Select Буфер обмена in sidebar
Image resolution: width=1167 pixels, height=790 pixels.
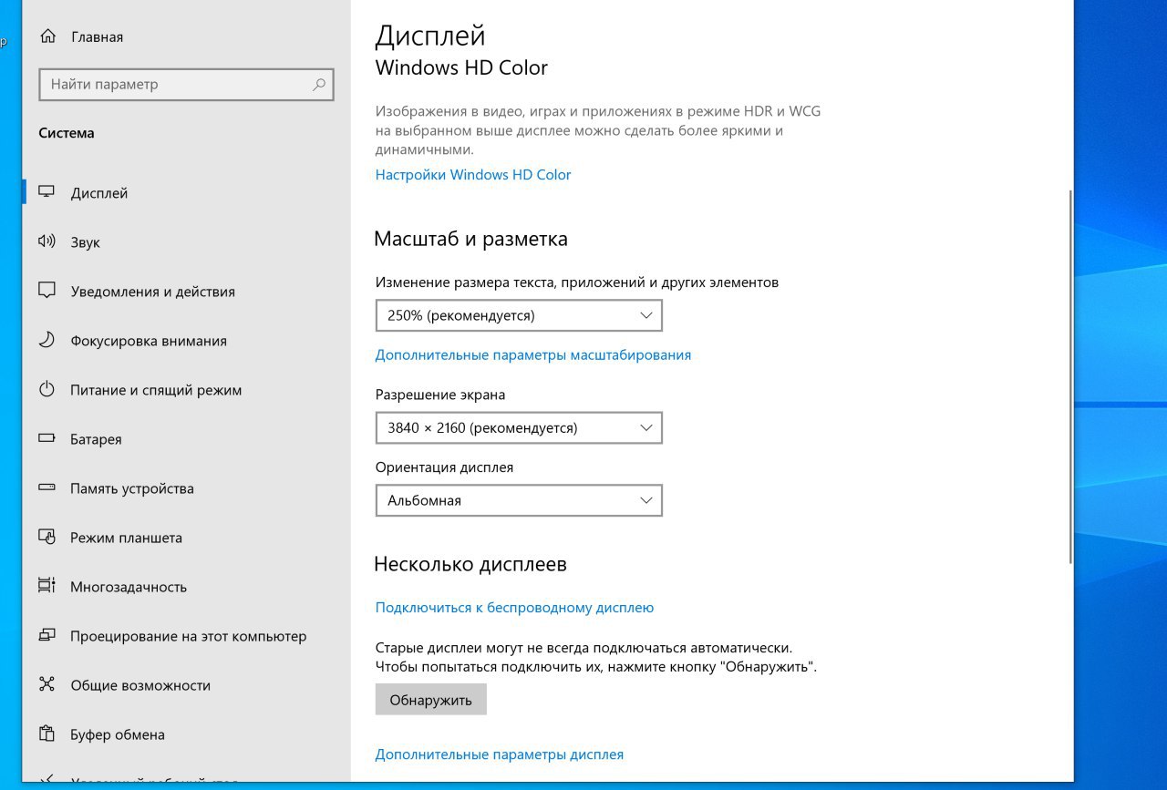[186, 734]
